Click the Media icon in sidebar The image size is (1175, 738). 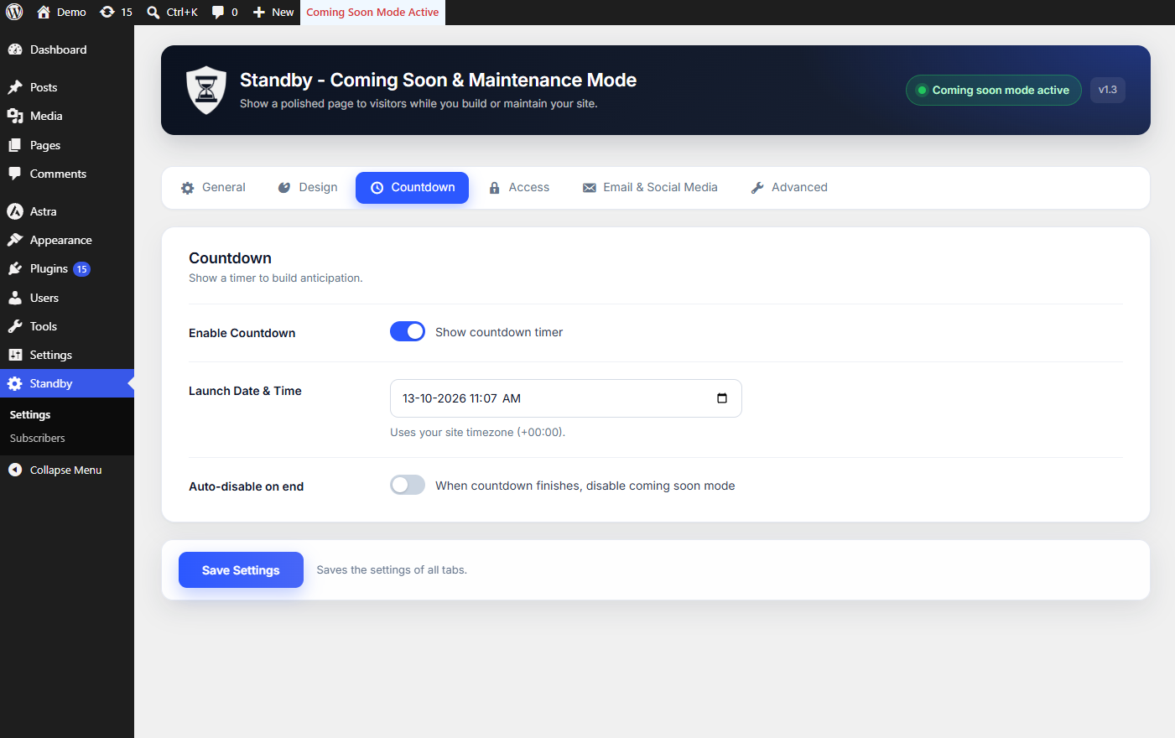[x=15, y=116]
